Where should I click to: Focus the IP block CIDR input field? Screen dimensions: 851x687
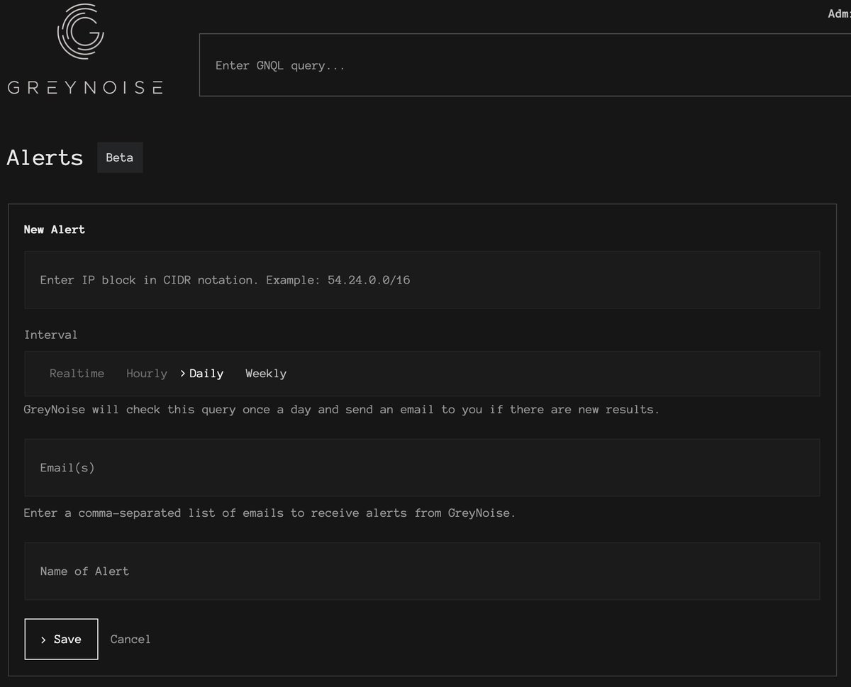422,280
